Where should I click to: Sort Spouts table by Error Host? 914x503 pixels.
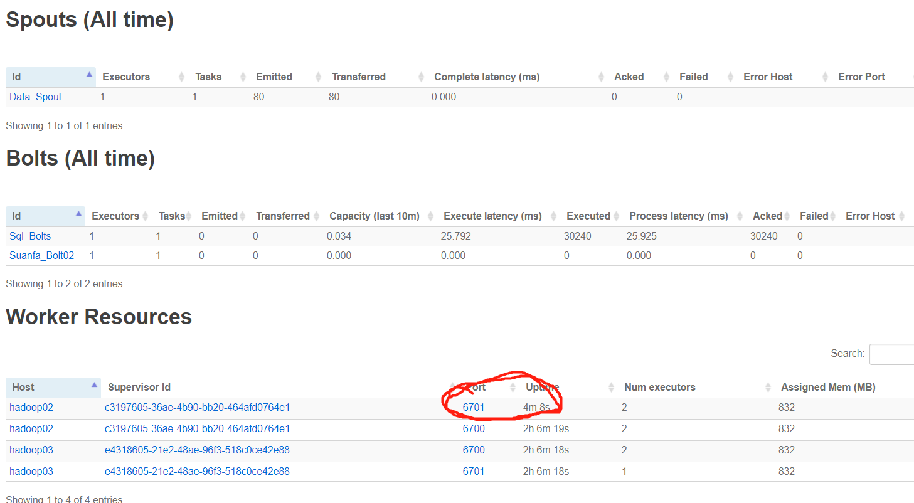point(784,77)
